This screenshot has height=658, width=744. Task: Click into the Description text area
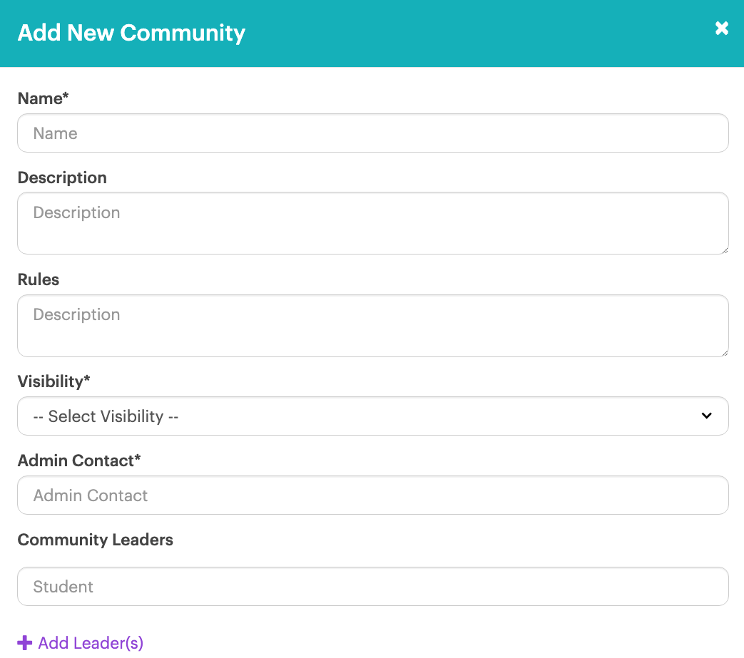pyautogui.click(x=372, y=223)
